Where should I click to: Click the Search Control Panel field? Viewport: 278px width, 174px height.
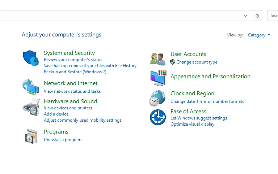pos(273,16)
